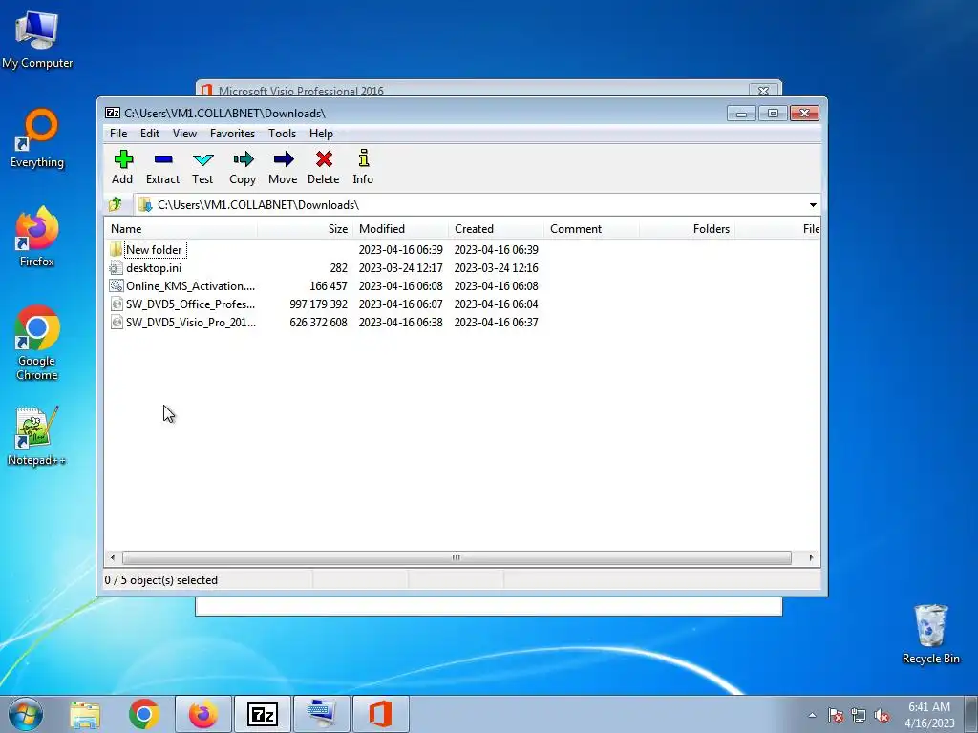Viewport: 978px width, 733px height.
Task: Click the Move toolbar icon
Action: [x=283, y=159]
